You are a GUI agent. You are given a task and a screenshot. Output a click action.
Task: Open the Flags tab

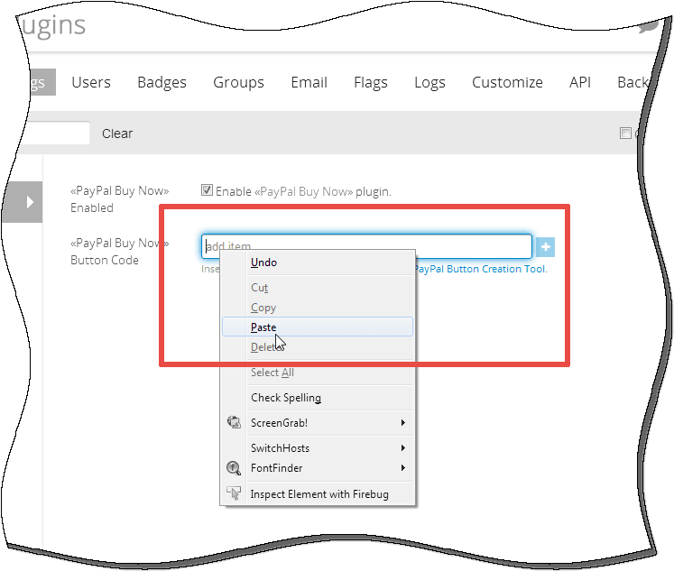coord(371,82)
